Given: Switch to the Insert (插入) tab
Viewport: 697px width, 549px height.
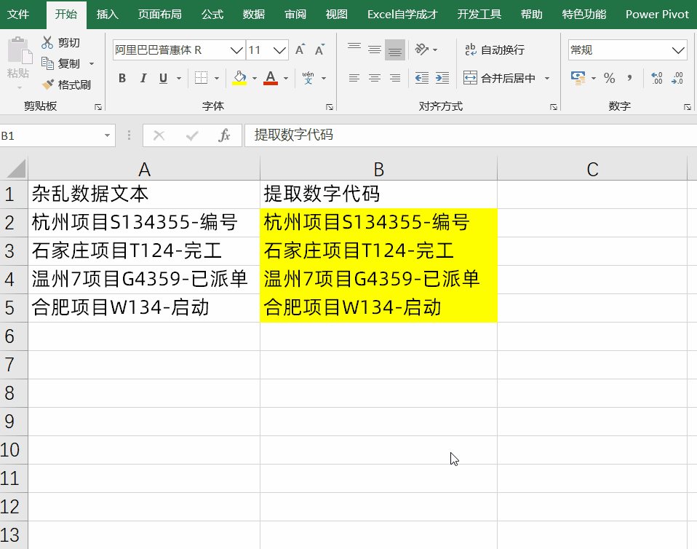Looking at the screenshot, I should 107,15.
